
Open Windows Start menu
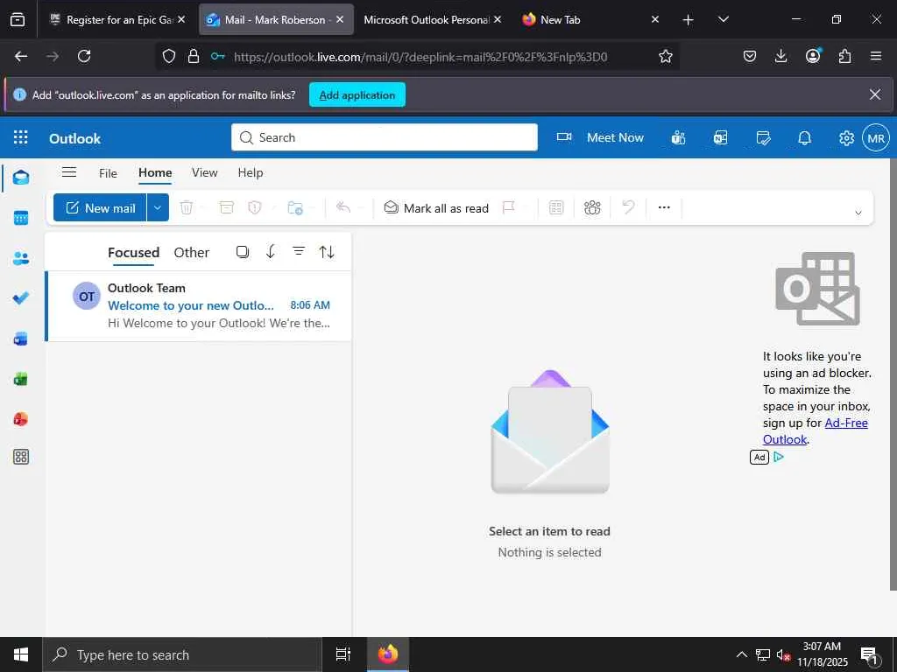click(21, 654)
